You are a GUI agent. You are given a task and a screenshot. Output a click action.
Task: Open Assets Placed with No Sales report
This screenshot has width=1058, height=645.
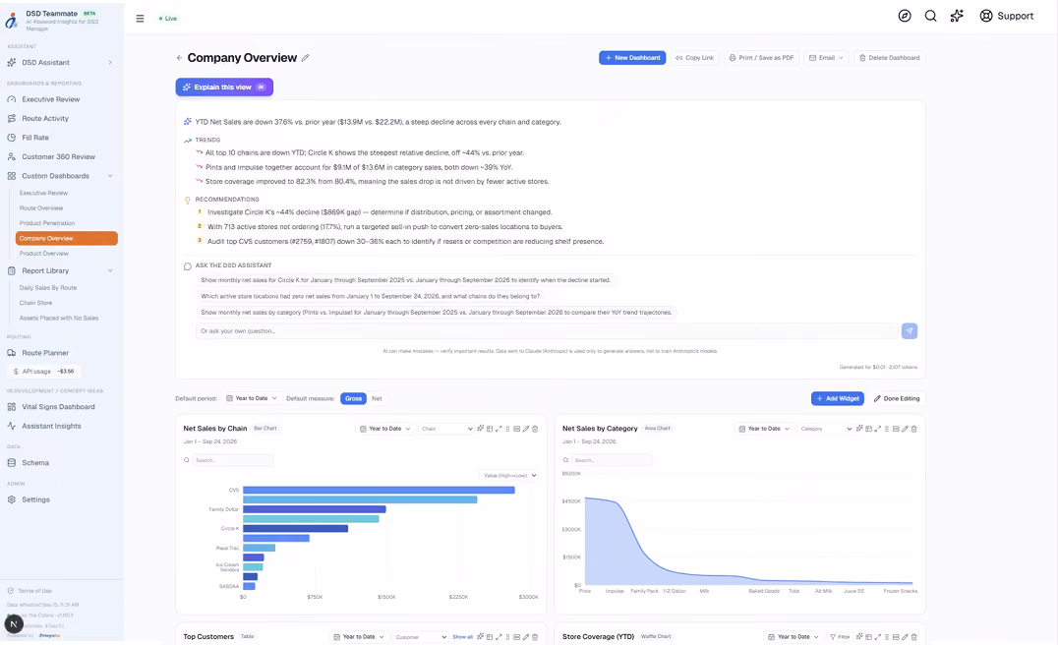(59, 318)
